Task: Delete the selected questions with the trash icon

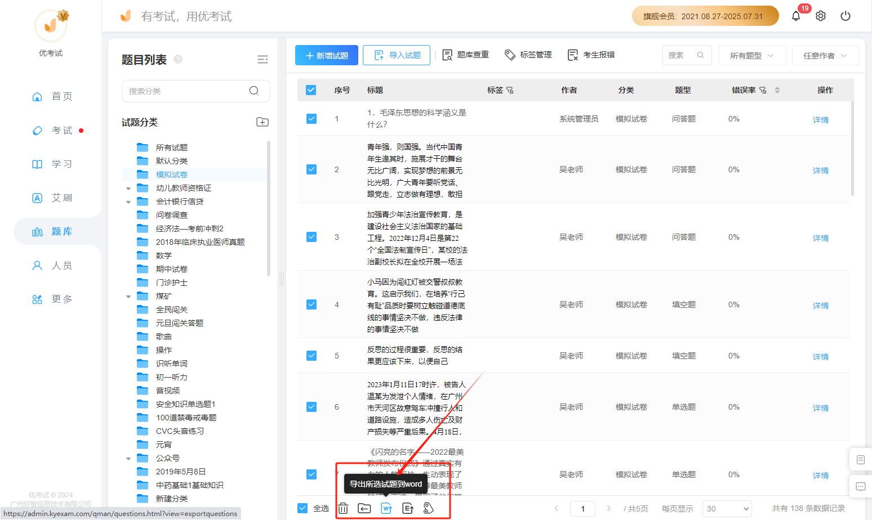Action: tap(343, 508)
